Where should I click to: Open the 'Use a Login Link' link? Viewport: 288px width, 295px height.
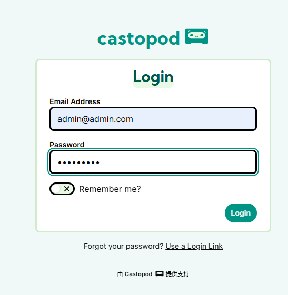(194, 246)
